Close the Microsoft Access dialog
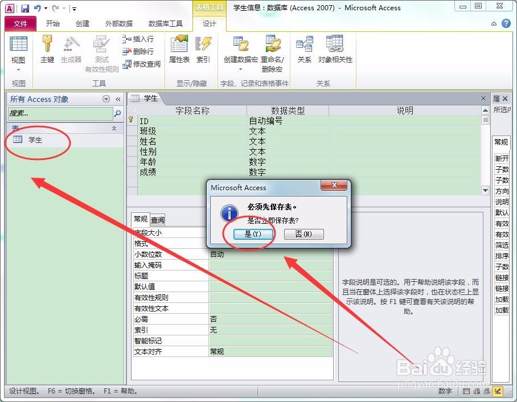This screenshot has width=517, height=402. pos(334,185)
